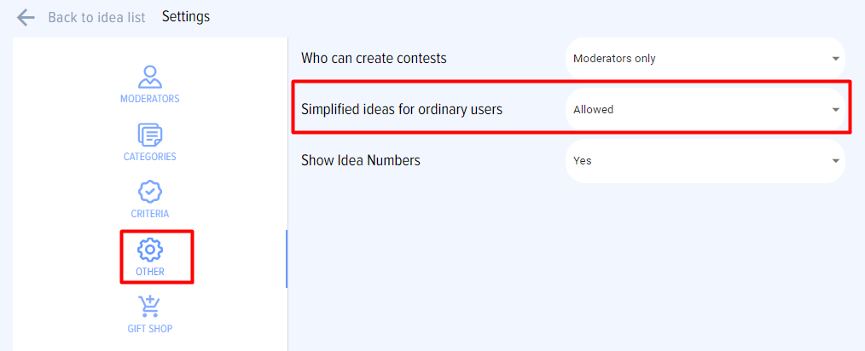Select the GIFT SHOP text label
Viewport: 865px width, 351px height.
click(x=149, y=329)
